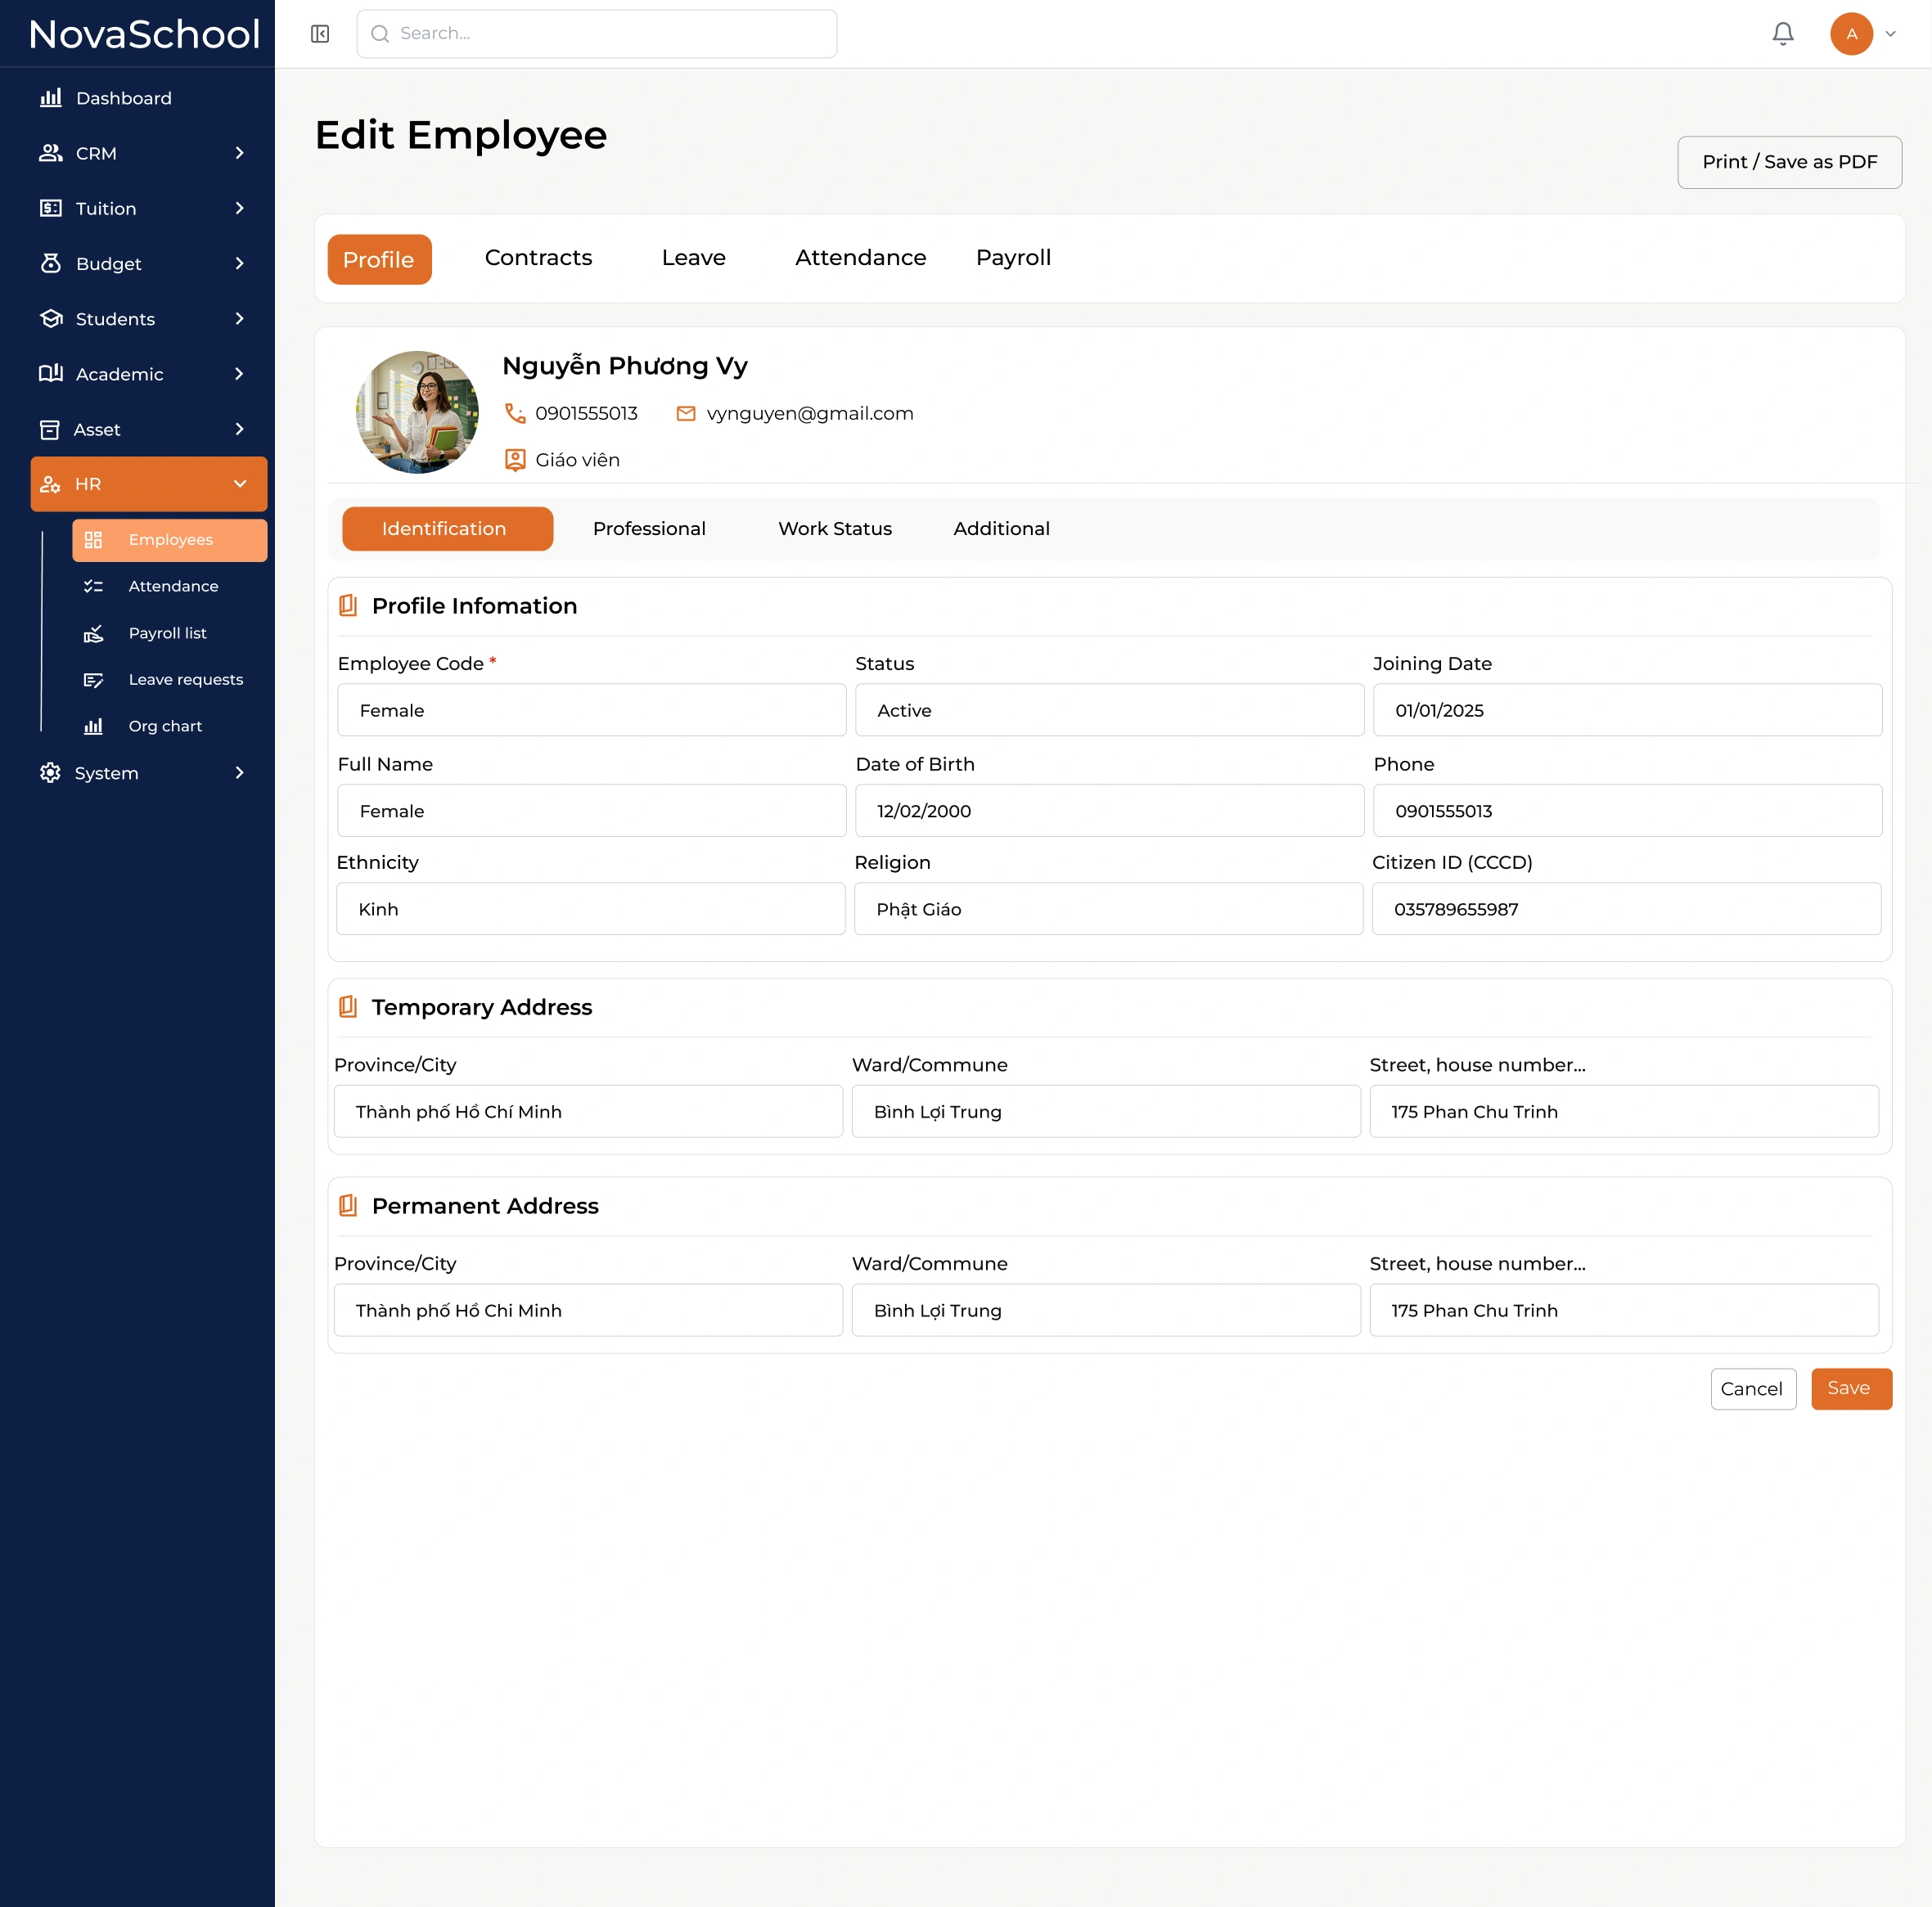Viewport: 1932px width, 1907px height.
Task: Click the phone icon beside 0901555013
Action: (x=515, y=413)
